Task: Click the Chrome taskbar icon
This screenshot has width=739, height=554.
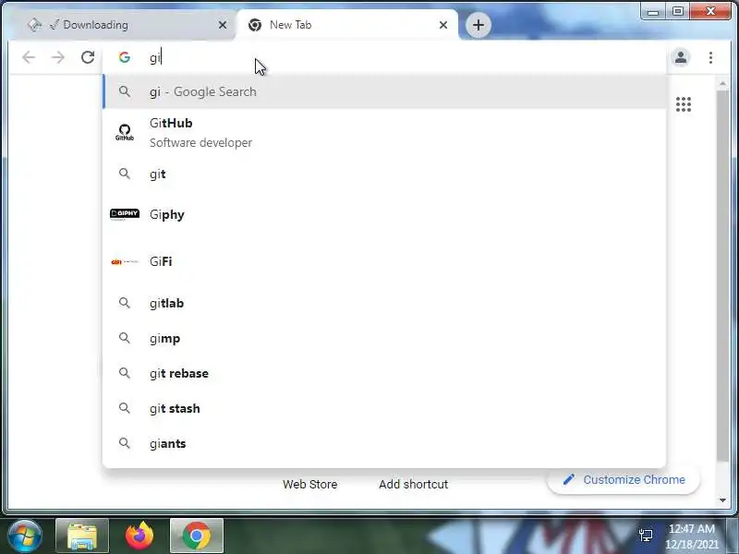Action: click(197, 536)
